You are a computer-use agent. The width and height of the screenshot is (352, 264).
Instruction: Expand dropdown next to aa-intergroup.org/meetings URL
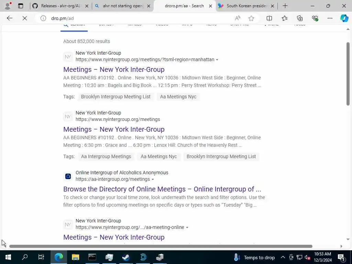coord(153,179)
